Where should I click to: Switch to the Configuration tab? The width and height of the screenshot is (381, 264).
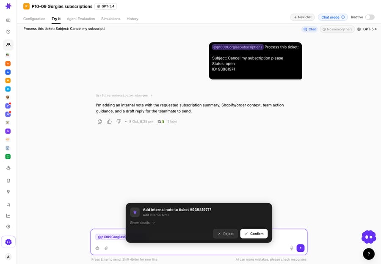pyautogui.click(x=34, y=19)
